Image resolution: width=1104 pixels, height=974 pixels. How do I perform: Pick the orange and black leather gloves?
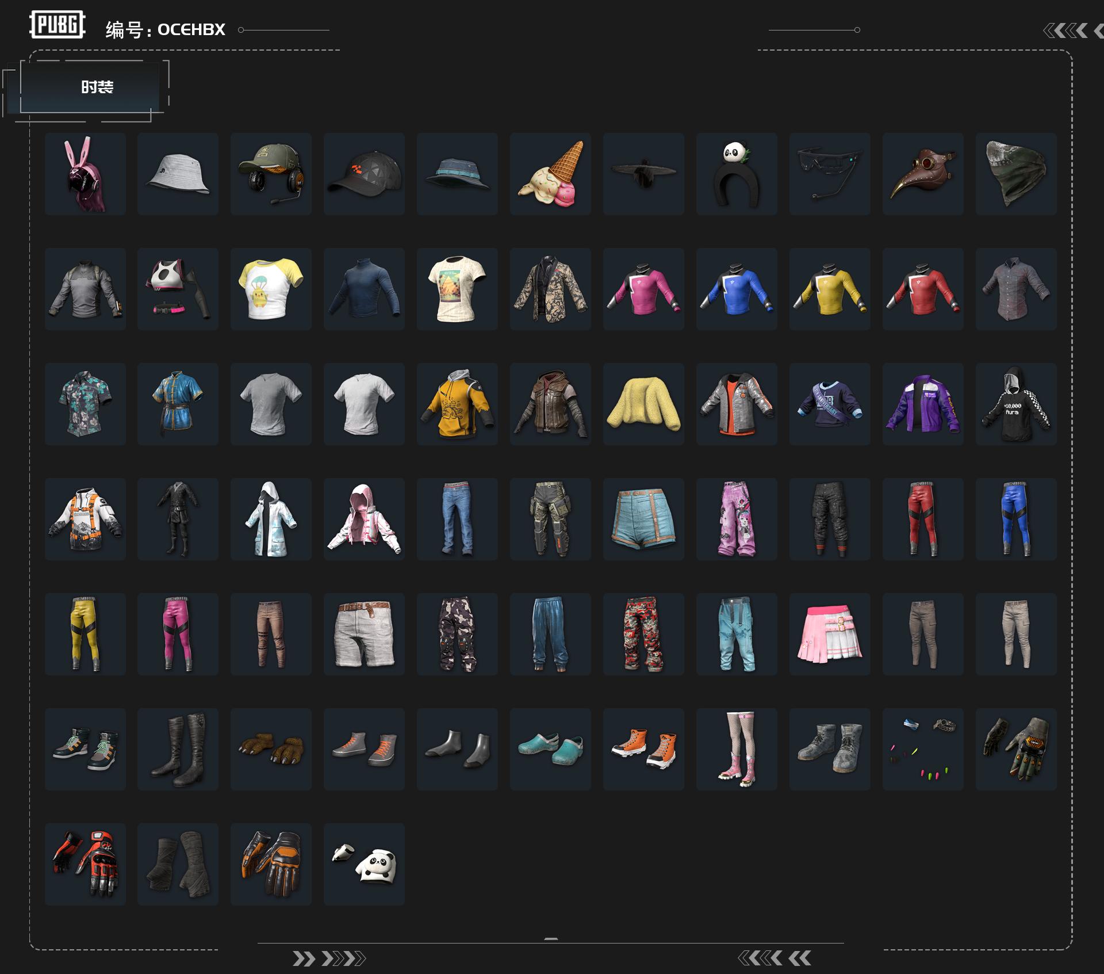coord(271,864)
